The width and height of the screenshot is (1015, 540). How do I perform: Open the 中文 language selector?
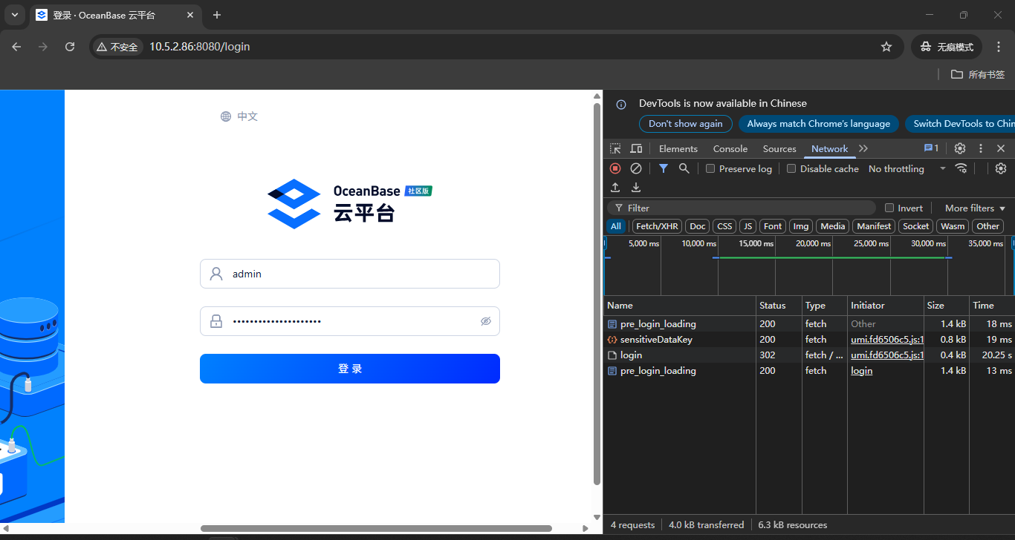[x=247, y=116]
